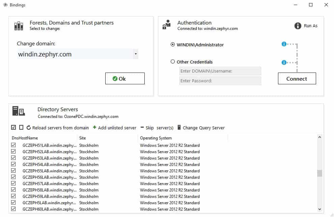Focus the Enter Password field
The image size is (334, 217).
(220, 81)
